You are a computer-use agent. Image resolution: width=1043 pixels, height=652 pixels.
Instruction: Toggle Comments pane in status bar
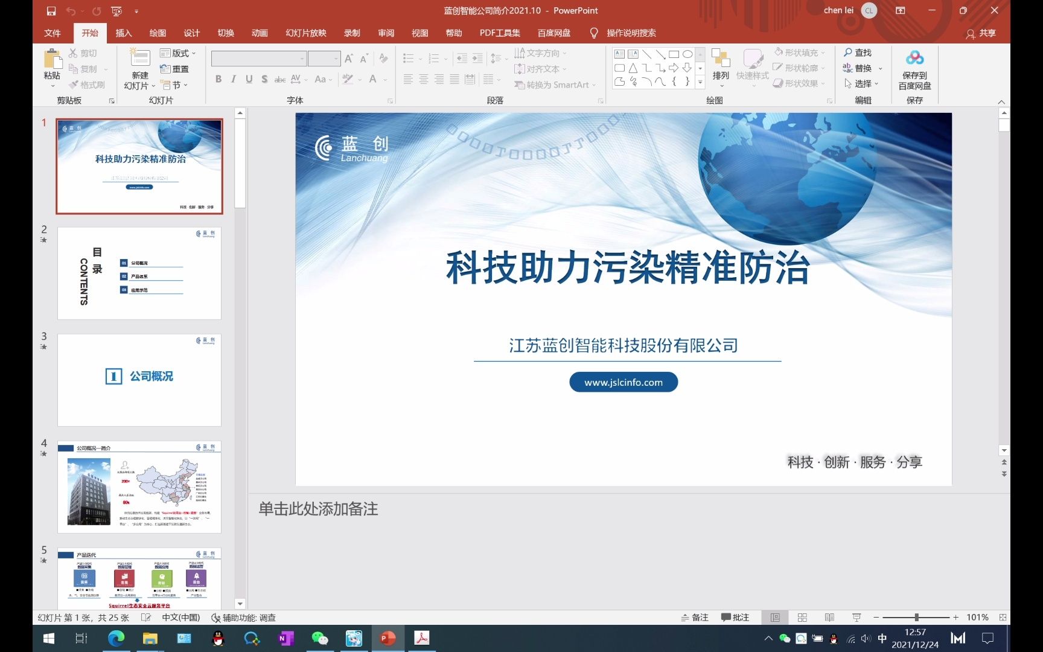(x=735, y=618)
